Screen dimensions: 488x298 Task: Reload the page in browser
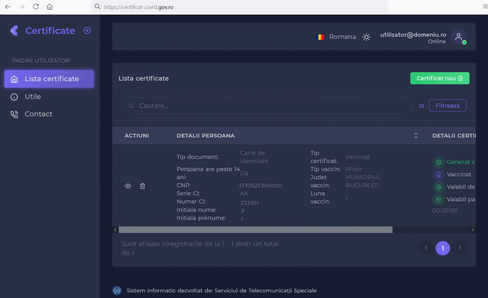tap(36, 7)
